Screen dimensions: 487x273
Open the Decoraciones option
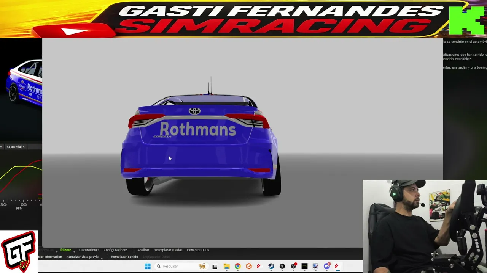coord(89,250)
